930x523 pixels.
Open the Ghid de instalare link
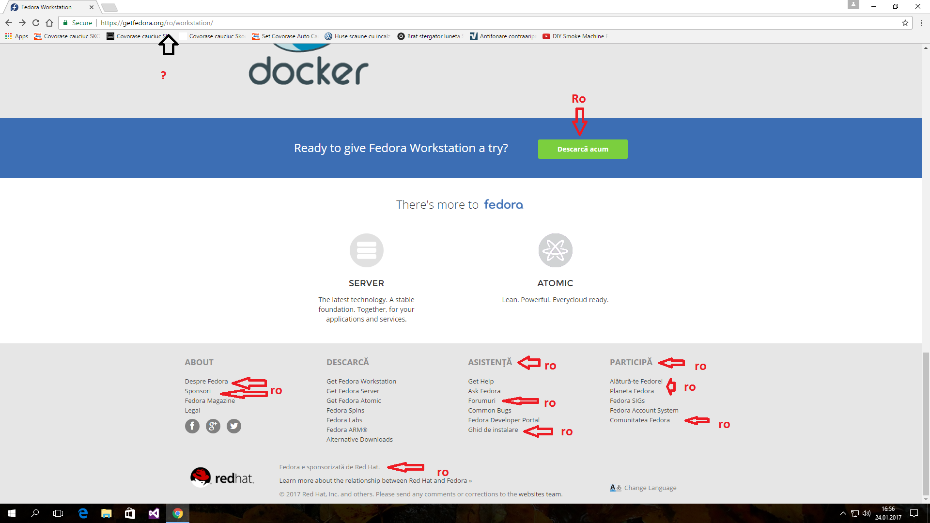pyautogui.click(x=493, y=430)
